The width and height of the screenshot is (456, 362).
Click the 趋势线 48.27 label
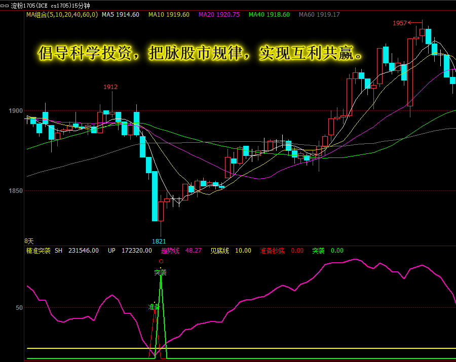pyautogui.click(x=181, y=251)
